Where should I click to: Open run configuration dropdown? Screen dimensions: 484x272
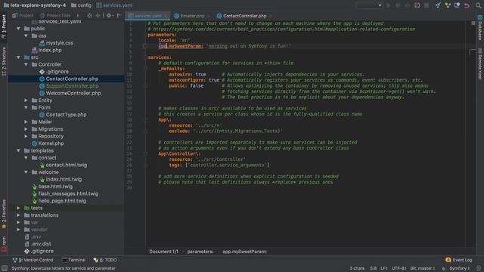[369, 5]
